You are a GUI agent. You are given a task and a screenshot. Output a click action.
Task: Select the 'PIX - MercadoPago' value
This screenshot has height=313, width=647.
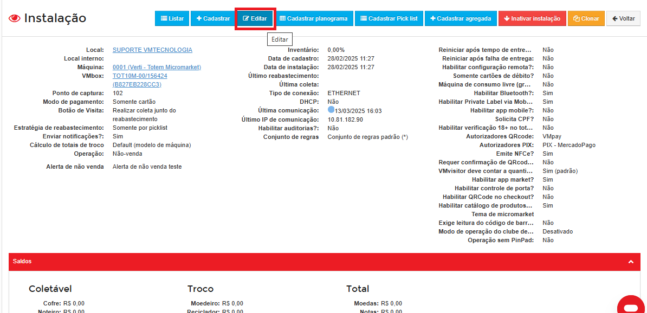(x=569, y=145)
